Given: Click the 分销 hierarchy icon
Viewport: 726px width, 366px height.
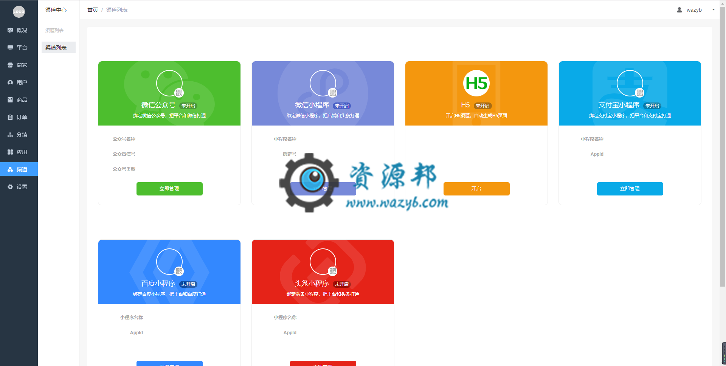Looking at the screenshot, I should click(x=10, y=135).
